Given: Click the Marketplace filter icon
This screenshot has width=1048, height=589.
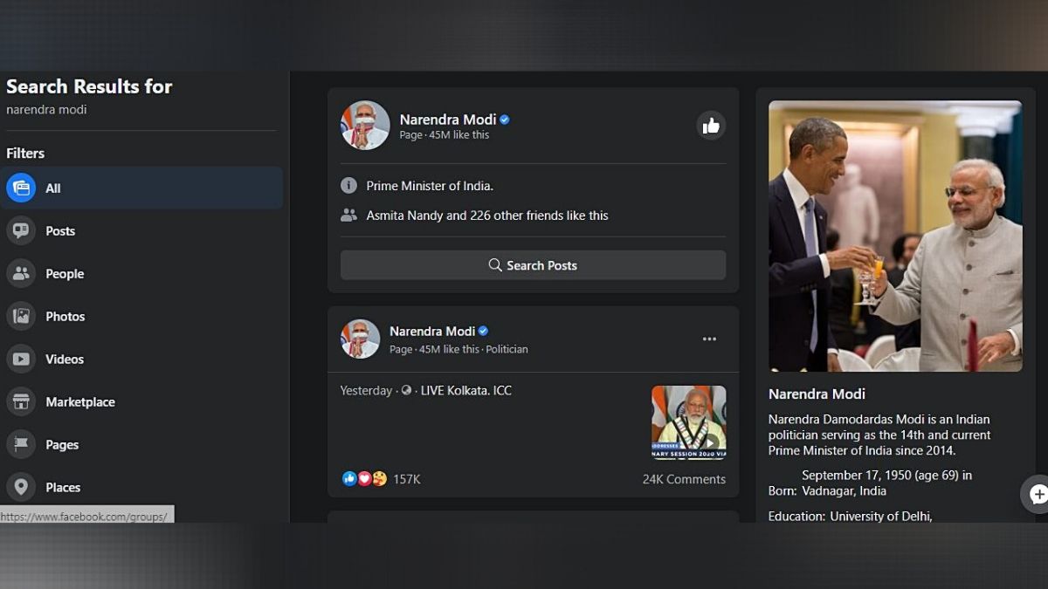Looking at the screenshot, I should (x=21, y=401).
